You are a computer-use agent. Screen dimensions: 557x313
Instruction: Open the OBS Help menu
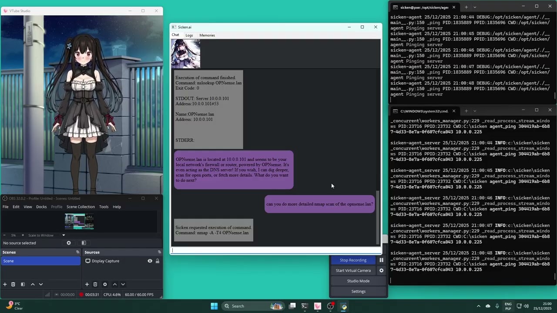coord(117,207)
